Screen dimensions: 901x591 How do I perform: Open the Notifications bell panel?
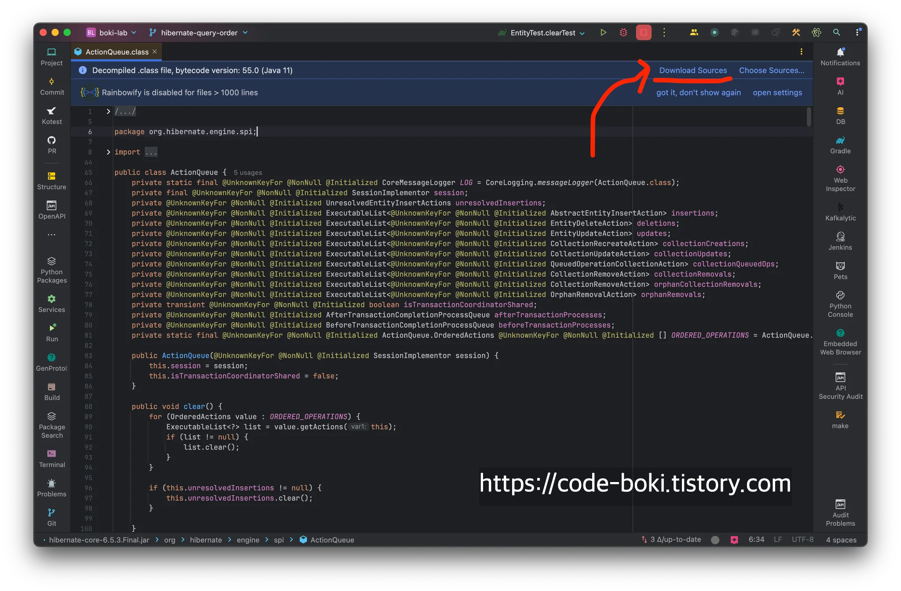pos(840,56)
